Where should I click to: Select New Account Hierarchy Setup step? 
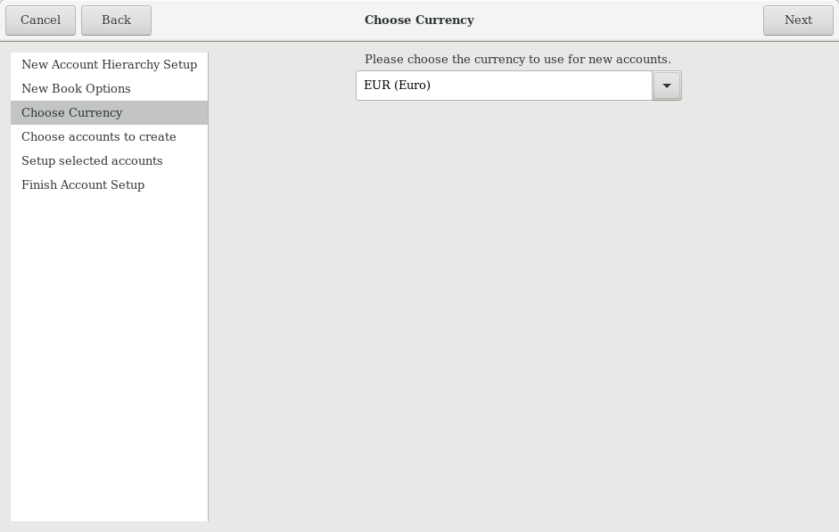109,64
